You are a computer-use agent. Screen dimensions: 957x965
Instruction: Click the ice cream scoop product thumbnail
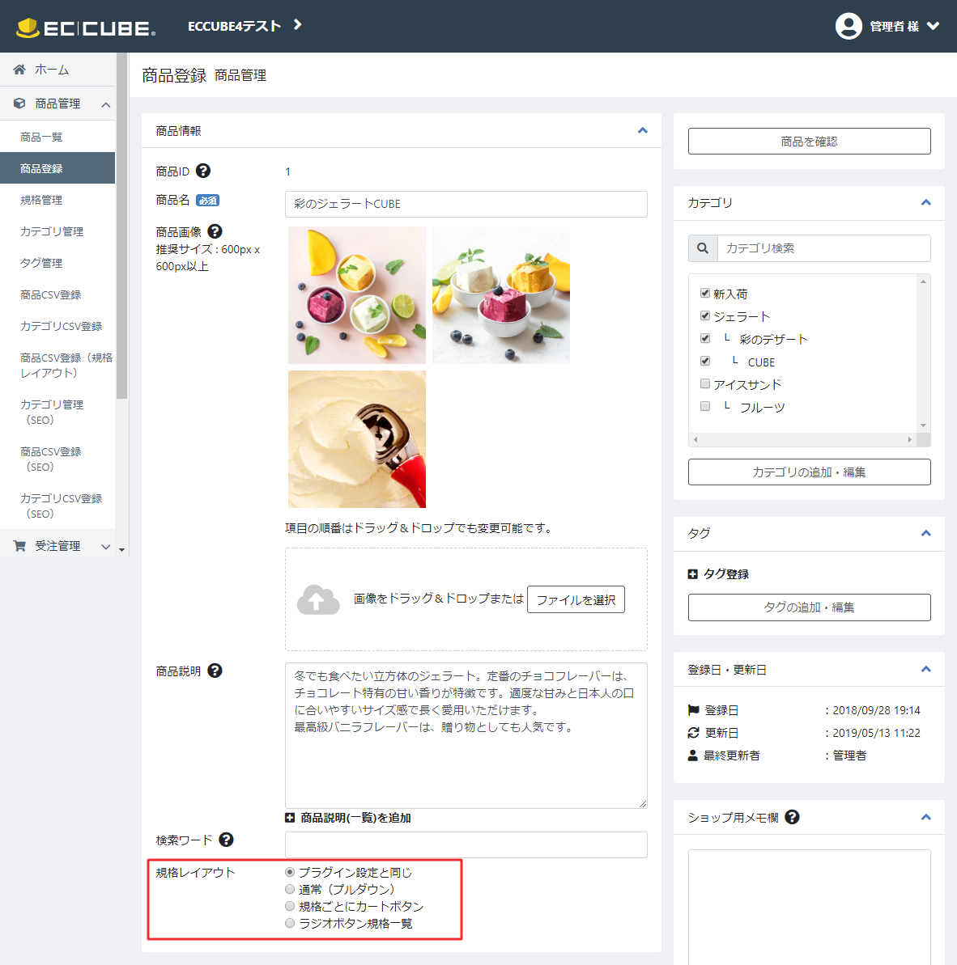(356, 438)
